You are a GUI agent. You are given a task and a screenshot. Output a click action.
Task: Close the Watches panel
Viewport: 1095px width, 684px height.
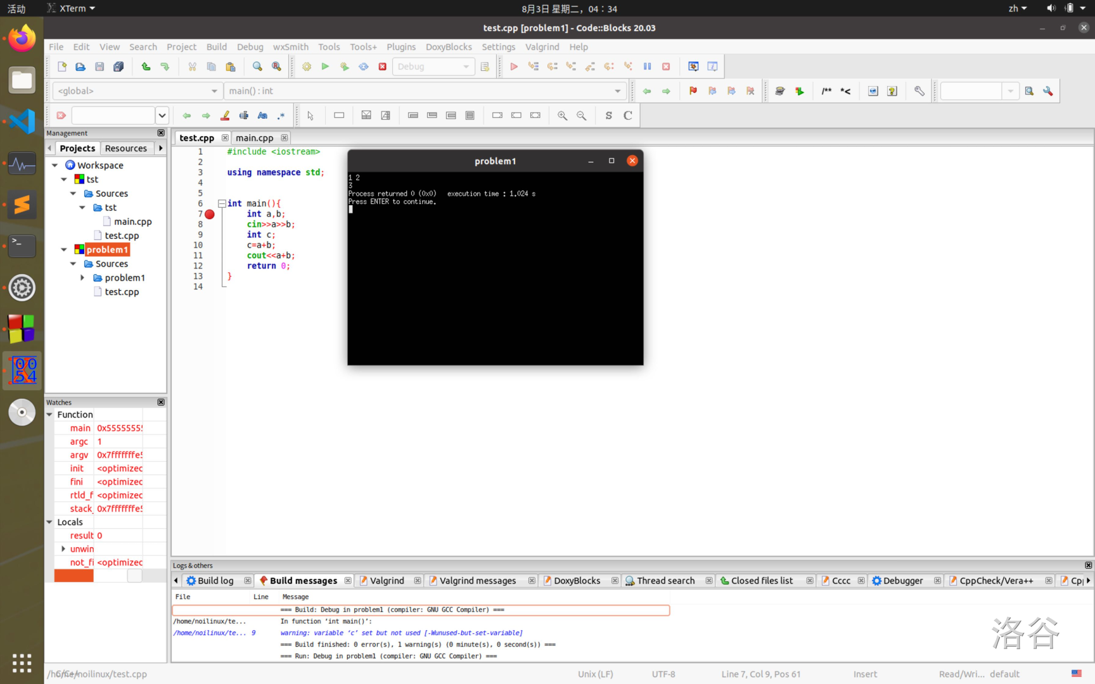pyautogui.click(x=161, y=402)
